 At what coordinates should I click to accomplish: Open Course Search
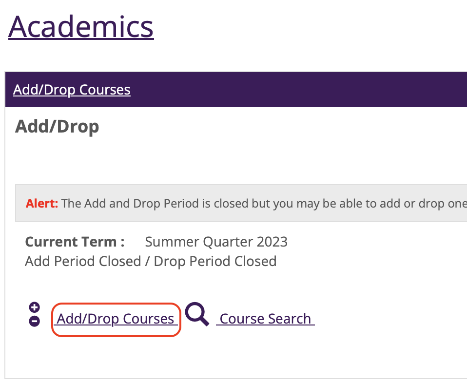pyautogui.click(x=265, y=318)
